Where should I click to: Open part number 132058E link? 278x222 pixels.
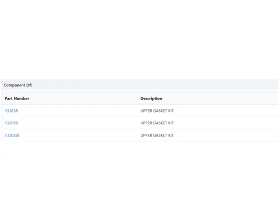click(12, 135)
